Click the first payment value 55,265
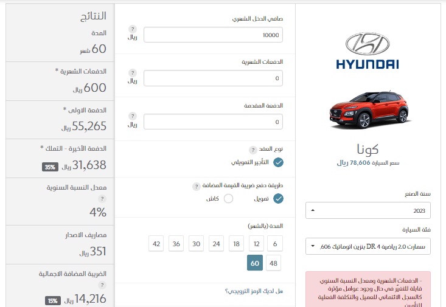The height and width of the screenshot is (307, 446). click(x=89, y=126)
